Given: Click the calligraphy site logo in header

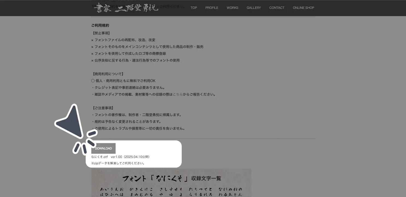Looking at the screenshot, I should [126, 8].
